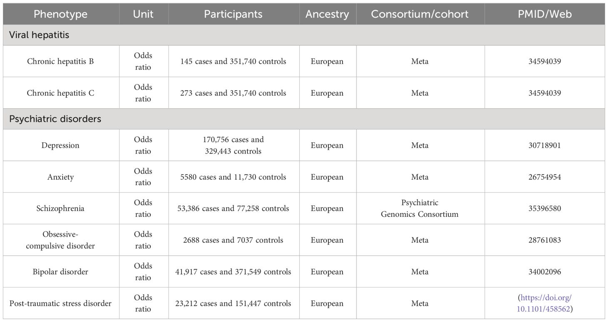Click the Psychiatric disorders section row

[x=304, y=119]
